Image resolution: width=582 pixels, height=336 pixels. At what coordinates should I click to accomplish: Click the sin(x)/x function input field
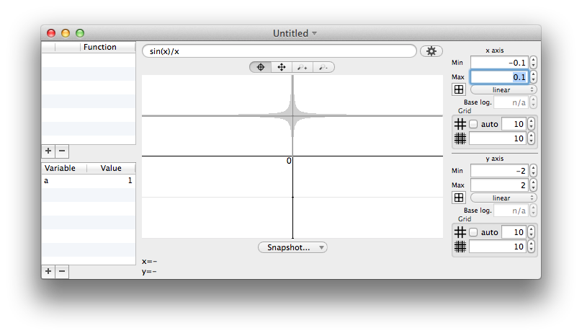[279, 51]
